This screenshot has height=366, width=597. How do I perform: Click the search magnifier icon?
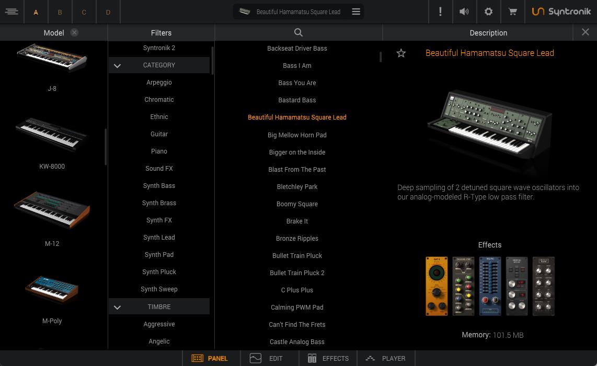pyautogui.click(x=298, y=33)
